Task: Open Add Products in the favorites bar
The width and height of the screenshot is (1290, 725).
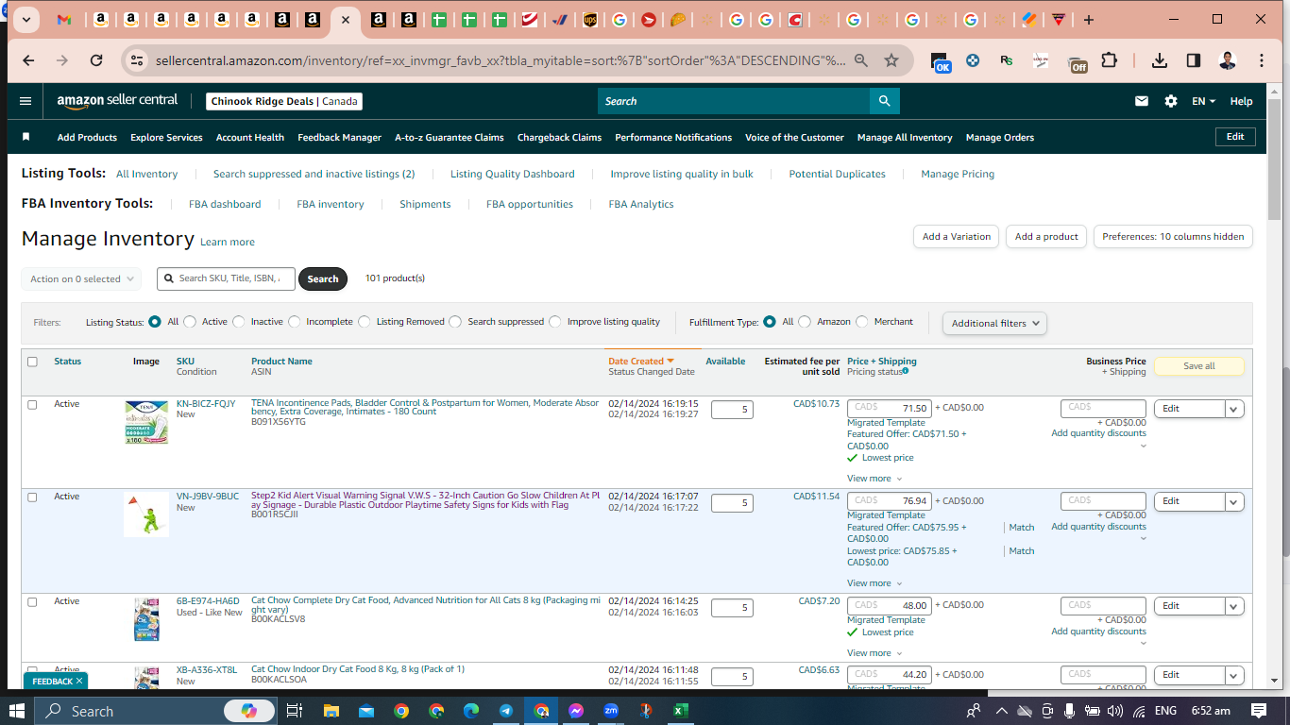Action: pos(87,137)
